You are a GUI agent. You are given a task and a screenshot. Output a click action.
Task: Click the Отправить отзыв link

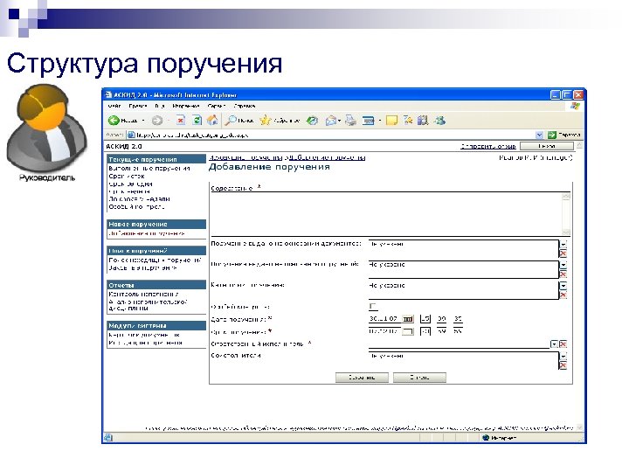coord(488,146)
